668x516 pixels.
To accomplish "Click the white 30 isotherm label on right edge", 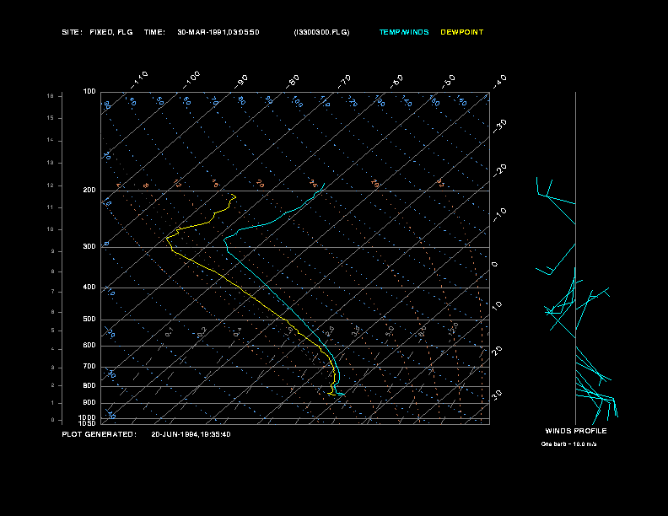I will coord(497,395).
